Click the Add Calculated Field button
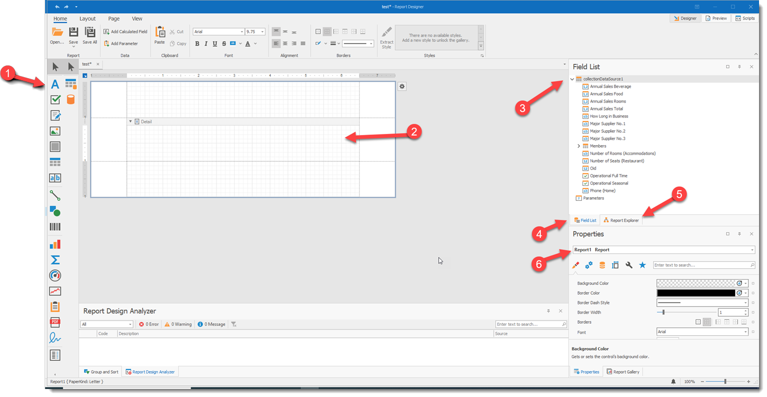Screen dimensions: 767x397 126,32
